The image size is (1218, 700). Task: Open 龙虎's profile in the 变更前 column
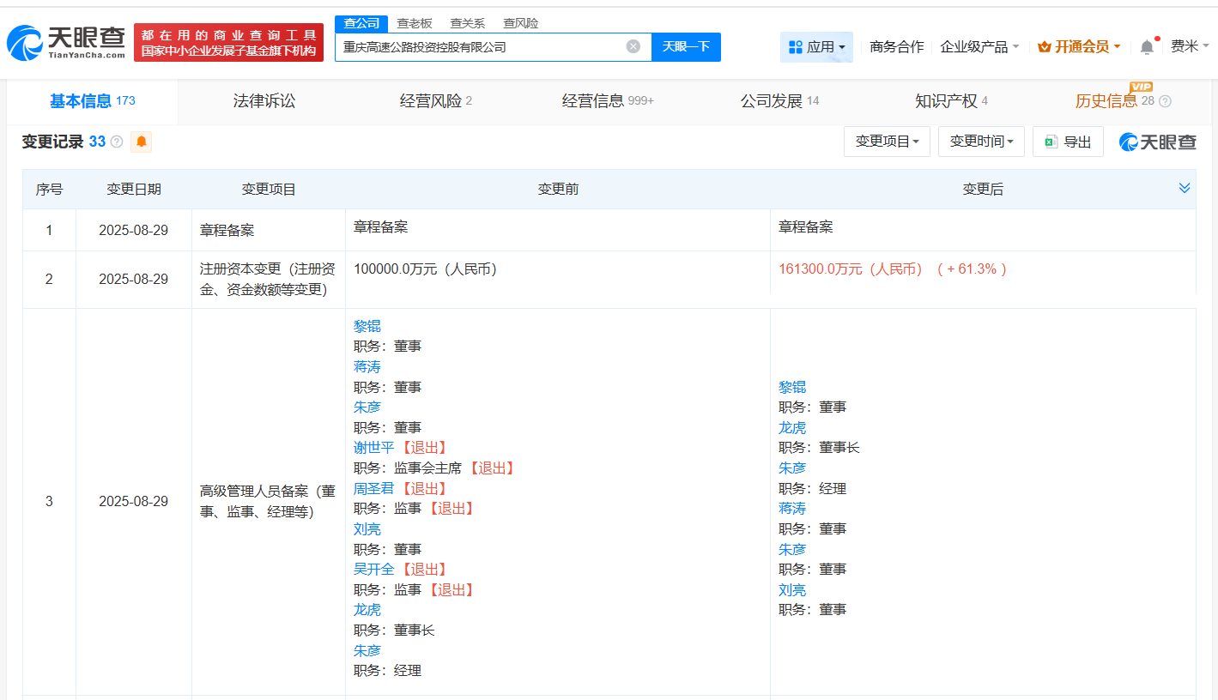tap(367, 610)
